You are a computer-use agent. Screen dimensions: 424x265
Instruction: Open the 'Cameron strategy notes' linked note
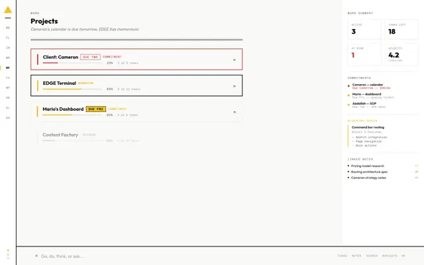[x=368, y=178]
